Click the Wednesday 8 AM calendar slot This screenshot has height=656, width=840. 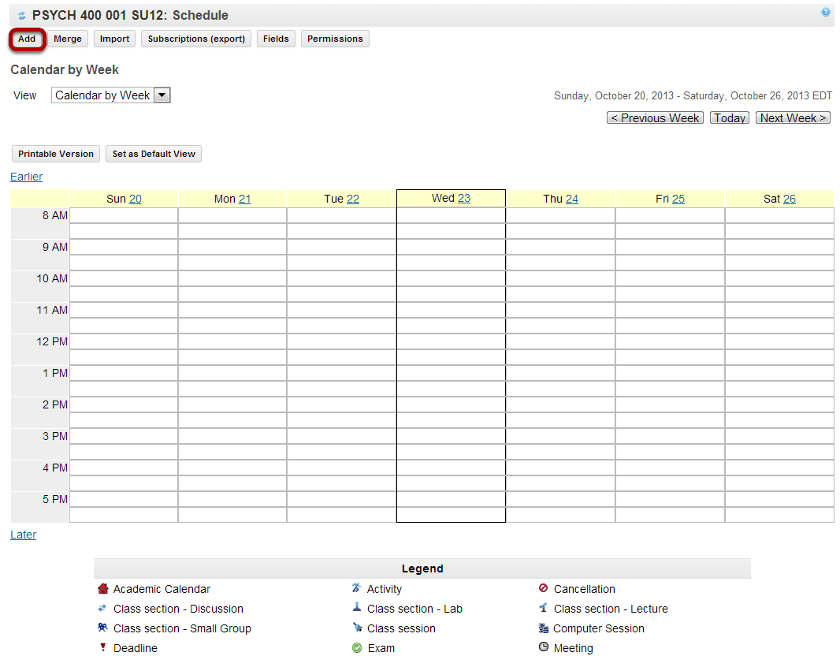point(451,215)
